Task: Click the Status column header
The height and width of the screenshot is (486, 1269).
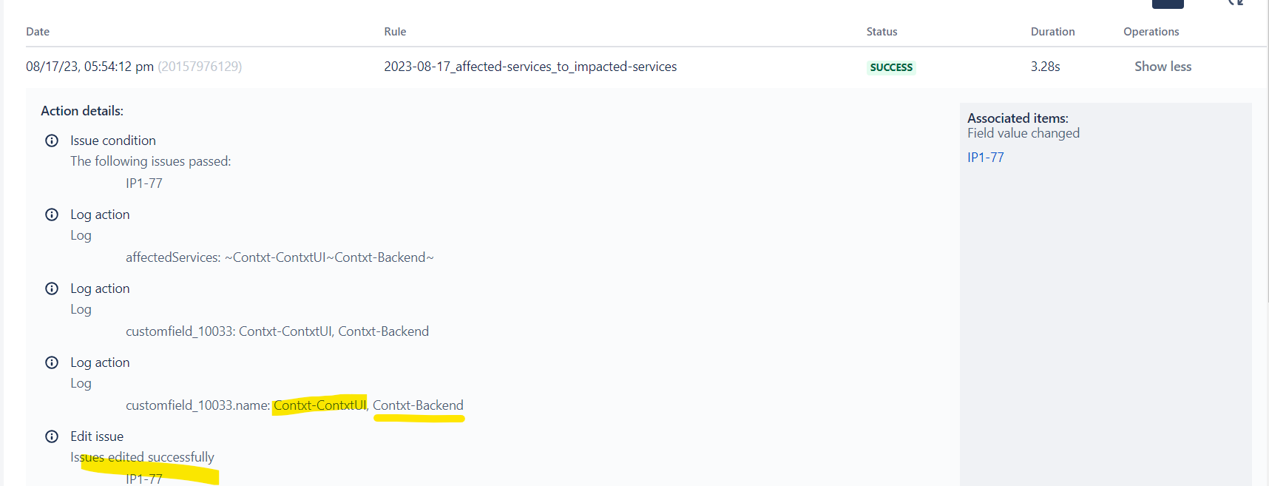Action: coord(881,32)
